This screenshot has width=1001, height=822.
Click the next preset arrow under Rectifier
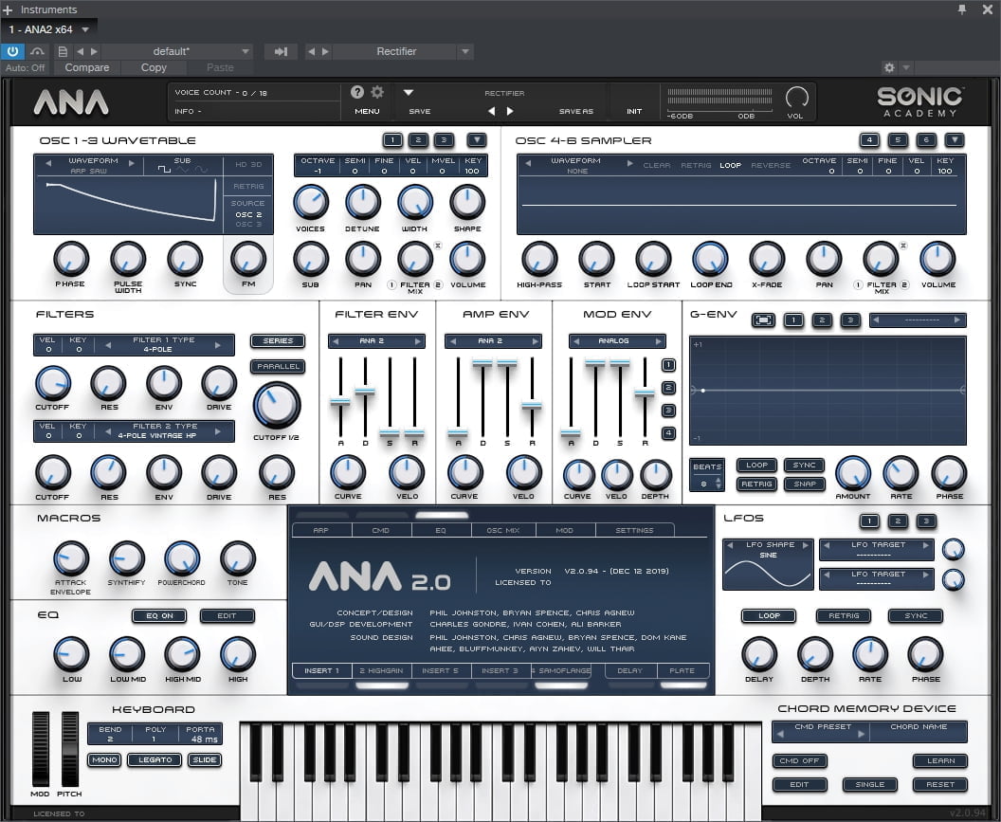point(510,111)
